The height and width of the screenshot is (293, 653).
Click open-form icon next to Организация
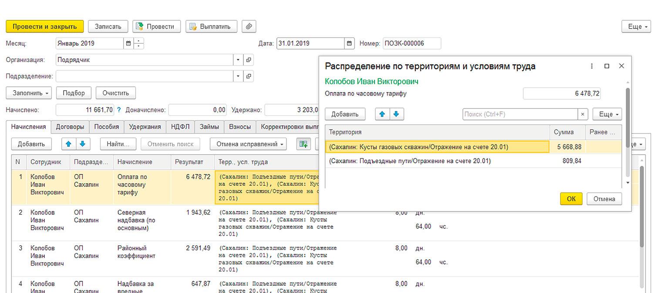click(249, 60)
